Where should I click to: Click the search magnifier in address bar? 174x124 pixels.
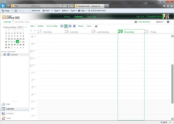63,6
